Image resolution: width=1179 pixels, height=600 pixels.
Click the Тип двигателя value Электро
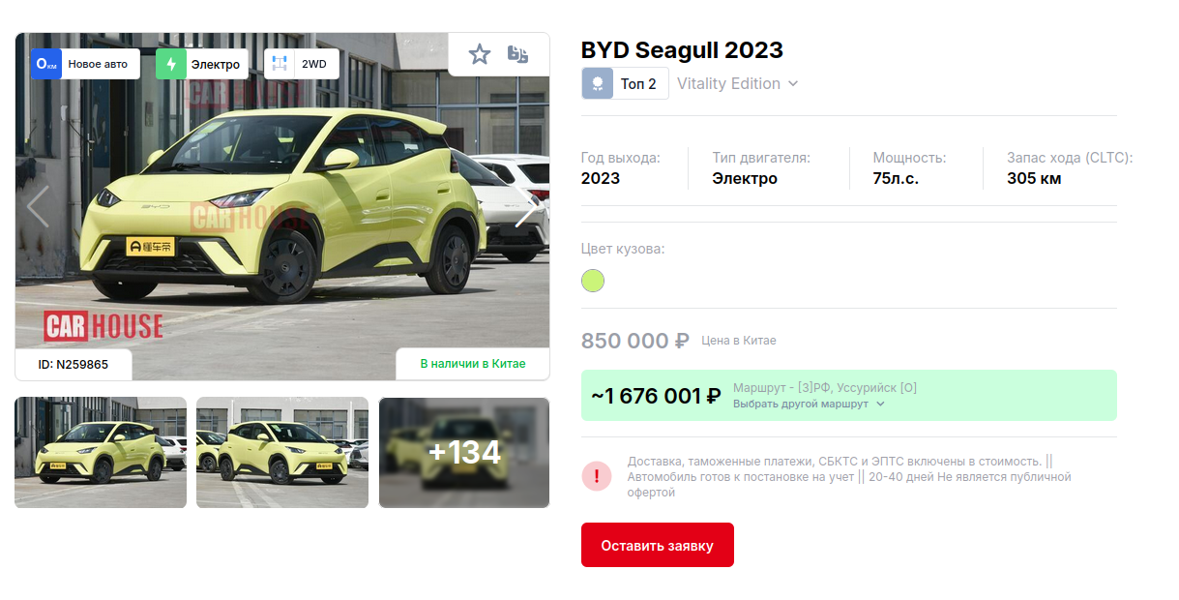745,178
